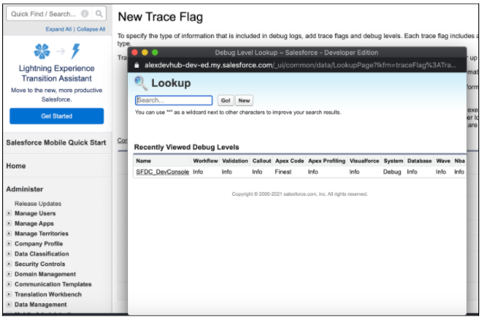Expand the Company Profile section arrow
483x320 pixels.
click(x=10, y=244)
